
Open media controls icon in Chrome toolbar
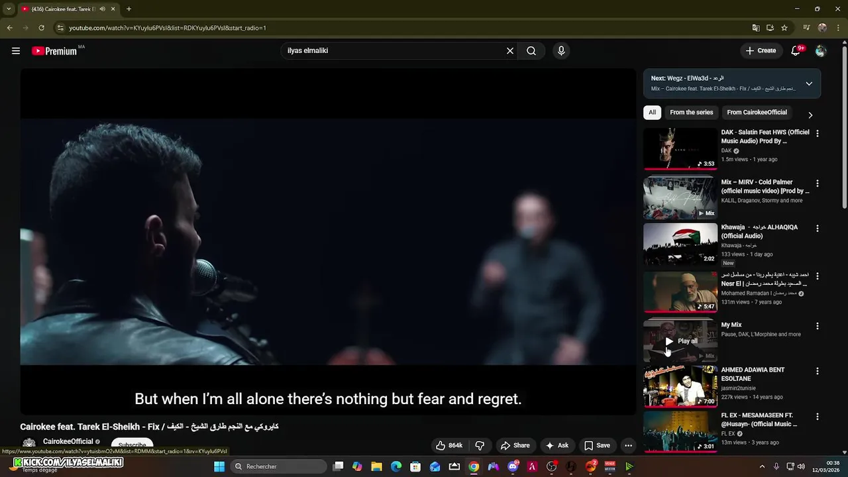tap(806, 28)
